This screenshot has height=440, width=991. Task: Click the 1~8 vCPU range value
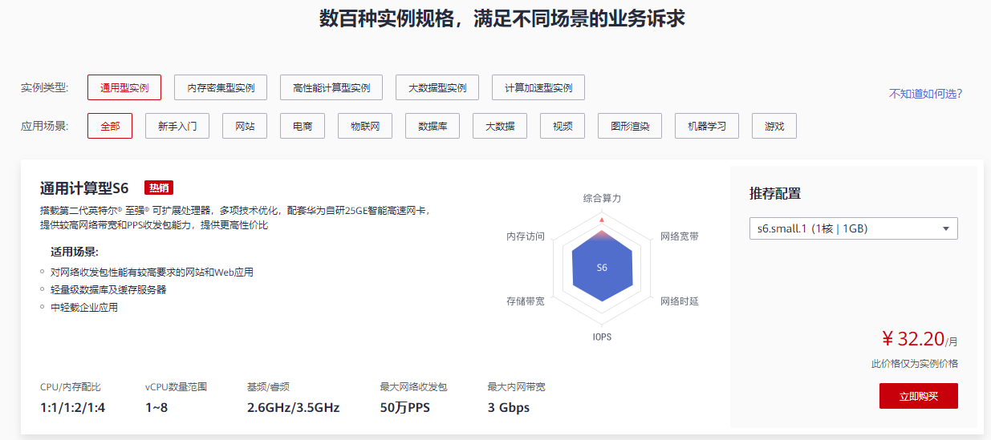tap(156, 408)
